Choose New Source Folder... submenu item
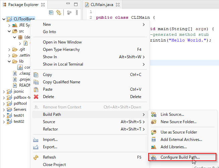Image resolution: width=219 pixels, height=168 pixels. [183, 122]
